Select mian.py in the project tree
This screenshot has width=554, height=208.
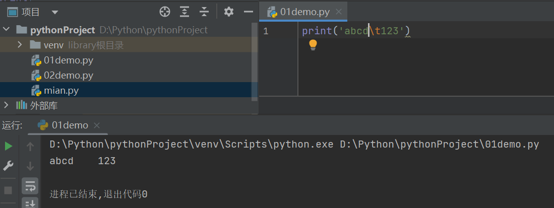pyautogui.click(x=61, y=91)
